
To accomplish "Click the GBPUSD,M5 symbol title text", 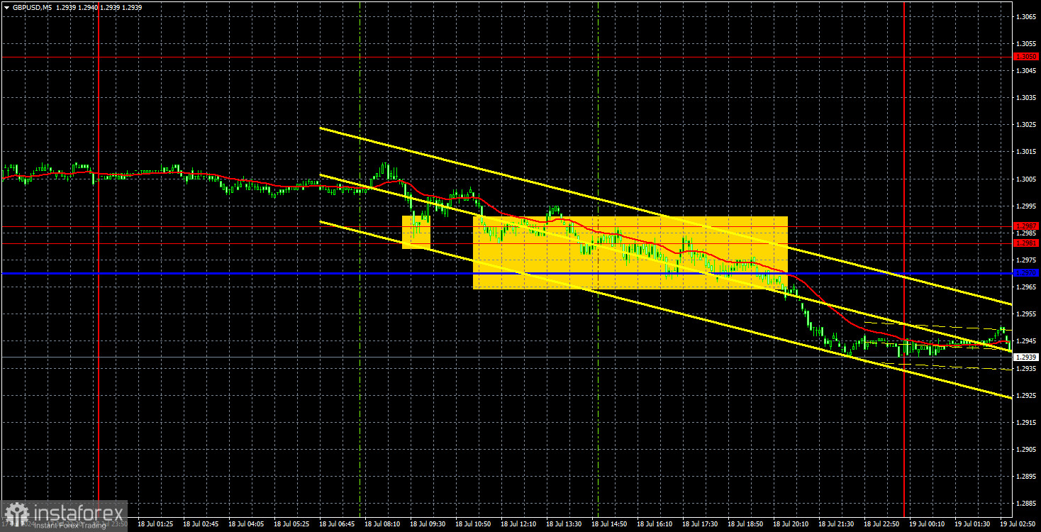I will pyautogui.click(x=33, y=6).
